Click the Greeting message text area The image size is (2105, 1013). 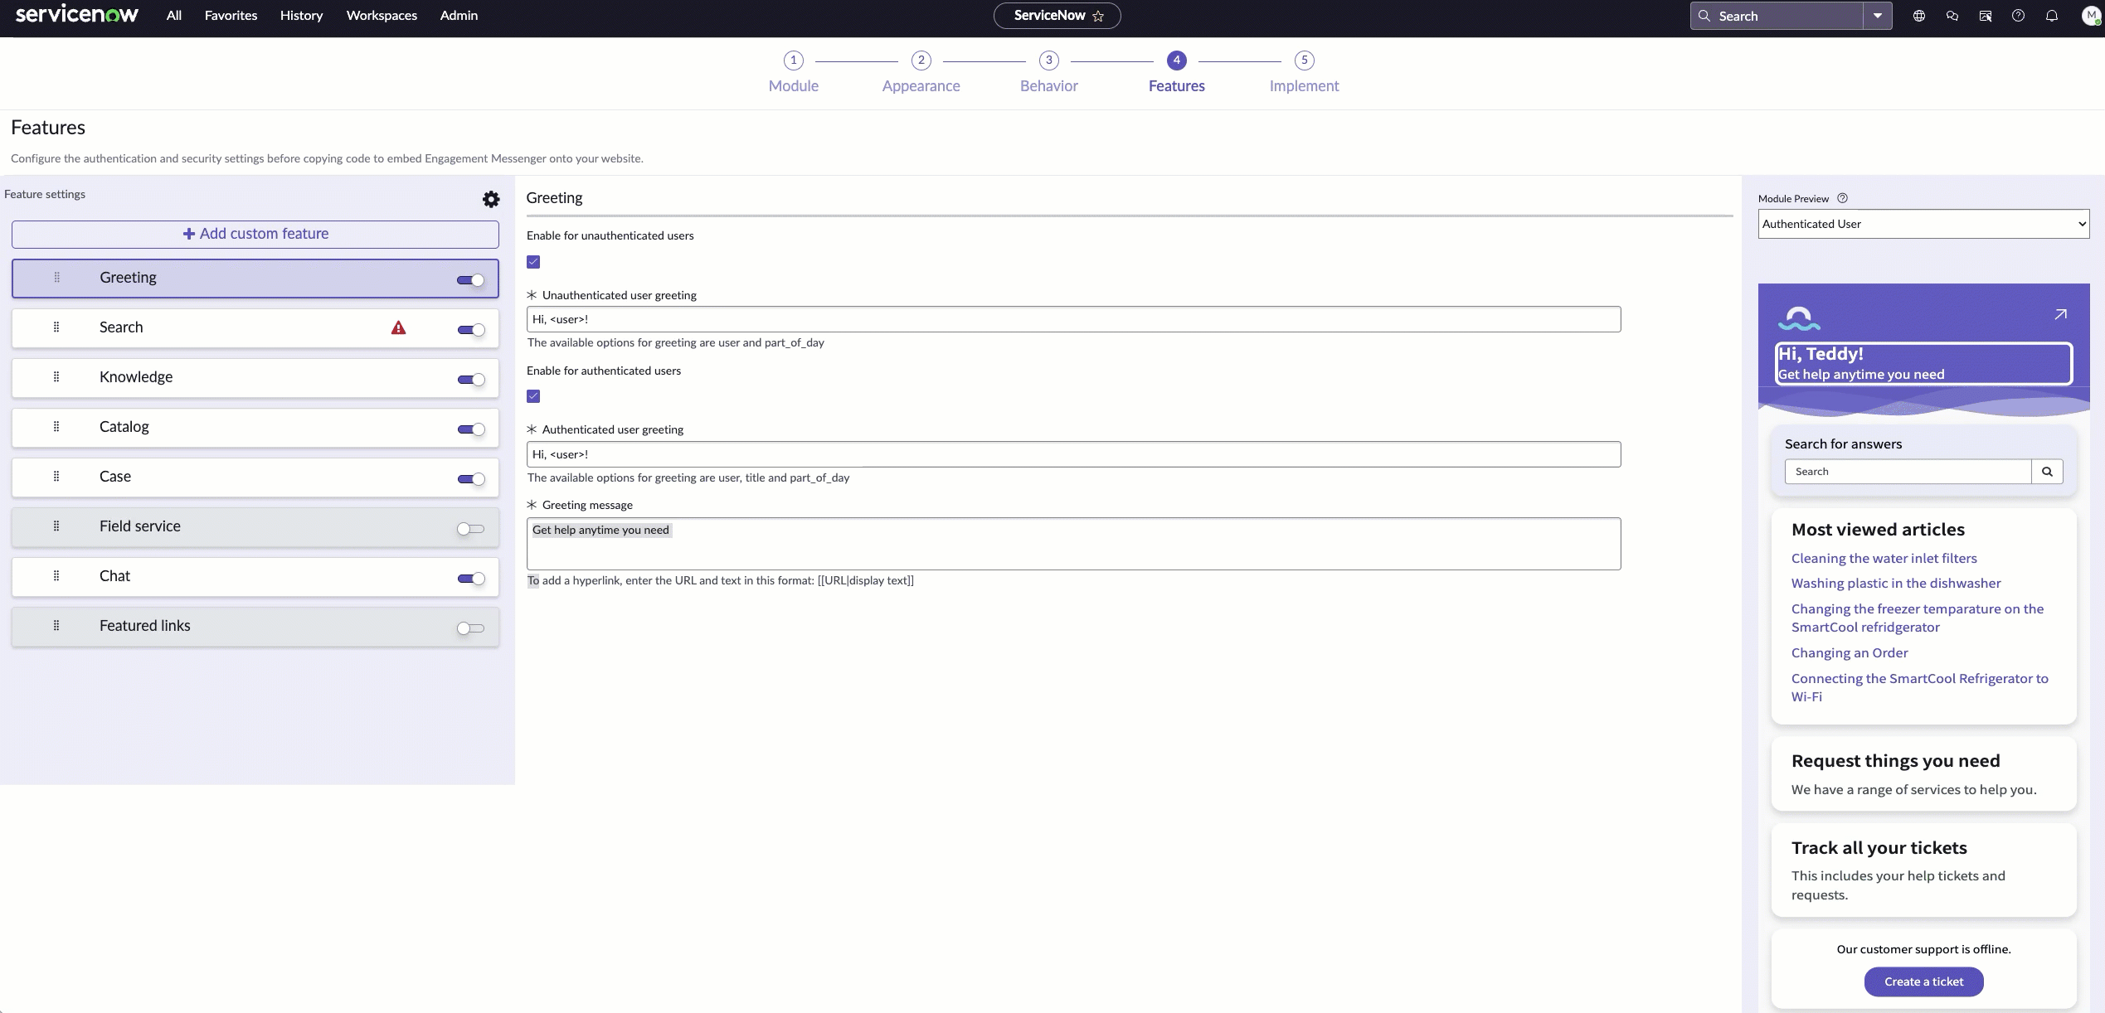tap(1073, 544)
